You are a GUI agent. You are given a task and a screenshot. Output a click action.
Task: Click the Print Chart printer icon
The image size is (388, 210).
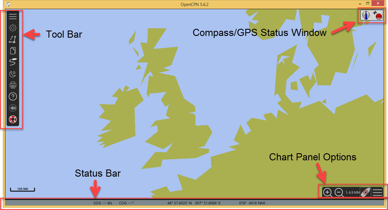coord(13,85)
